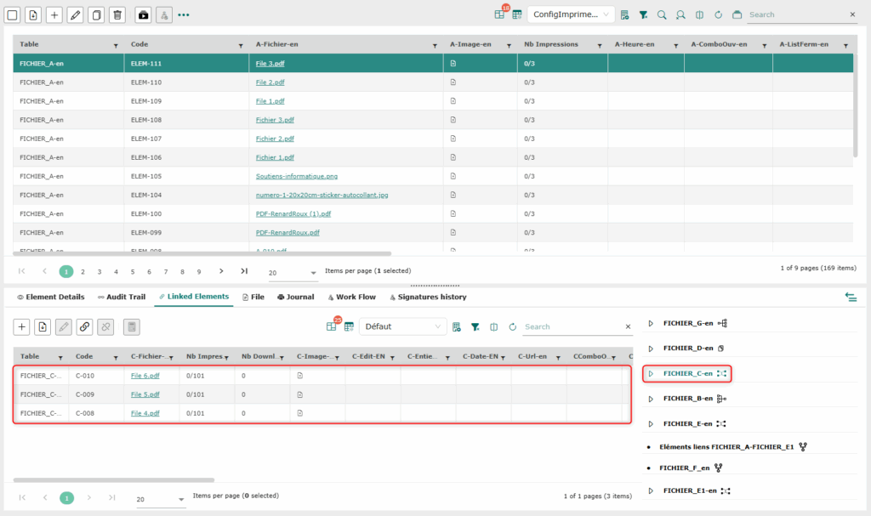Open the Défaut view dropdown
Screen dimensions: 871x516
click(x=403, y=326)
